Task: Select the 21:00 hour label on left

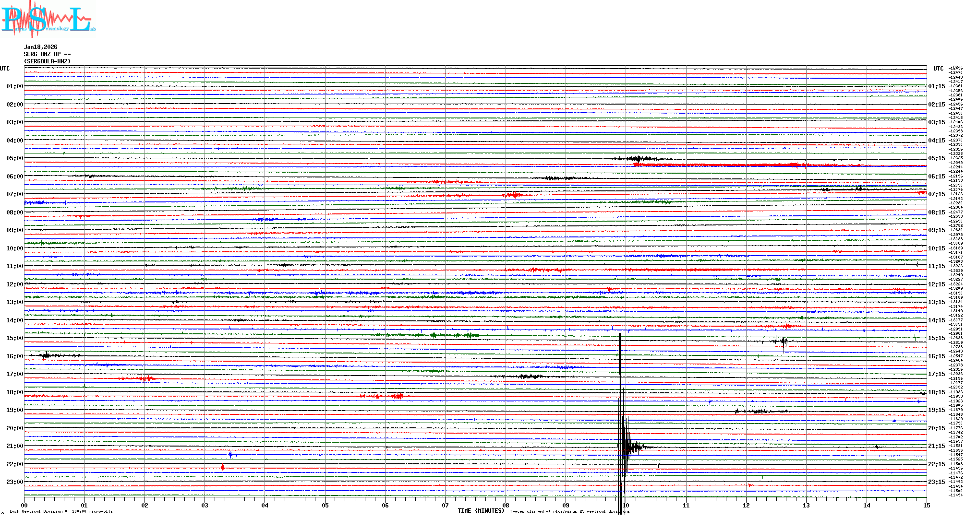Action: click(x=14, y=446)
